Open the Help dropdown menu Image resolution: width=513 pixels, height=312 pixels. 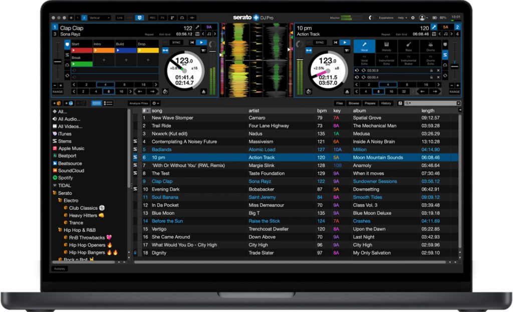point(402,18)
